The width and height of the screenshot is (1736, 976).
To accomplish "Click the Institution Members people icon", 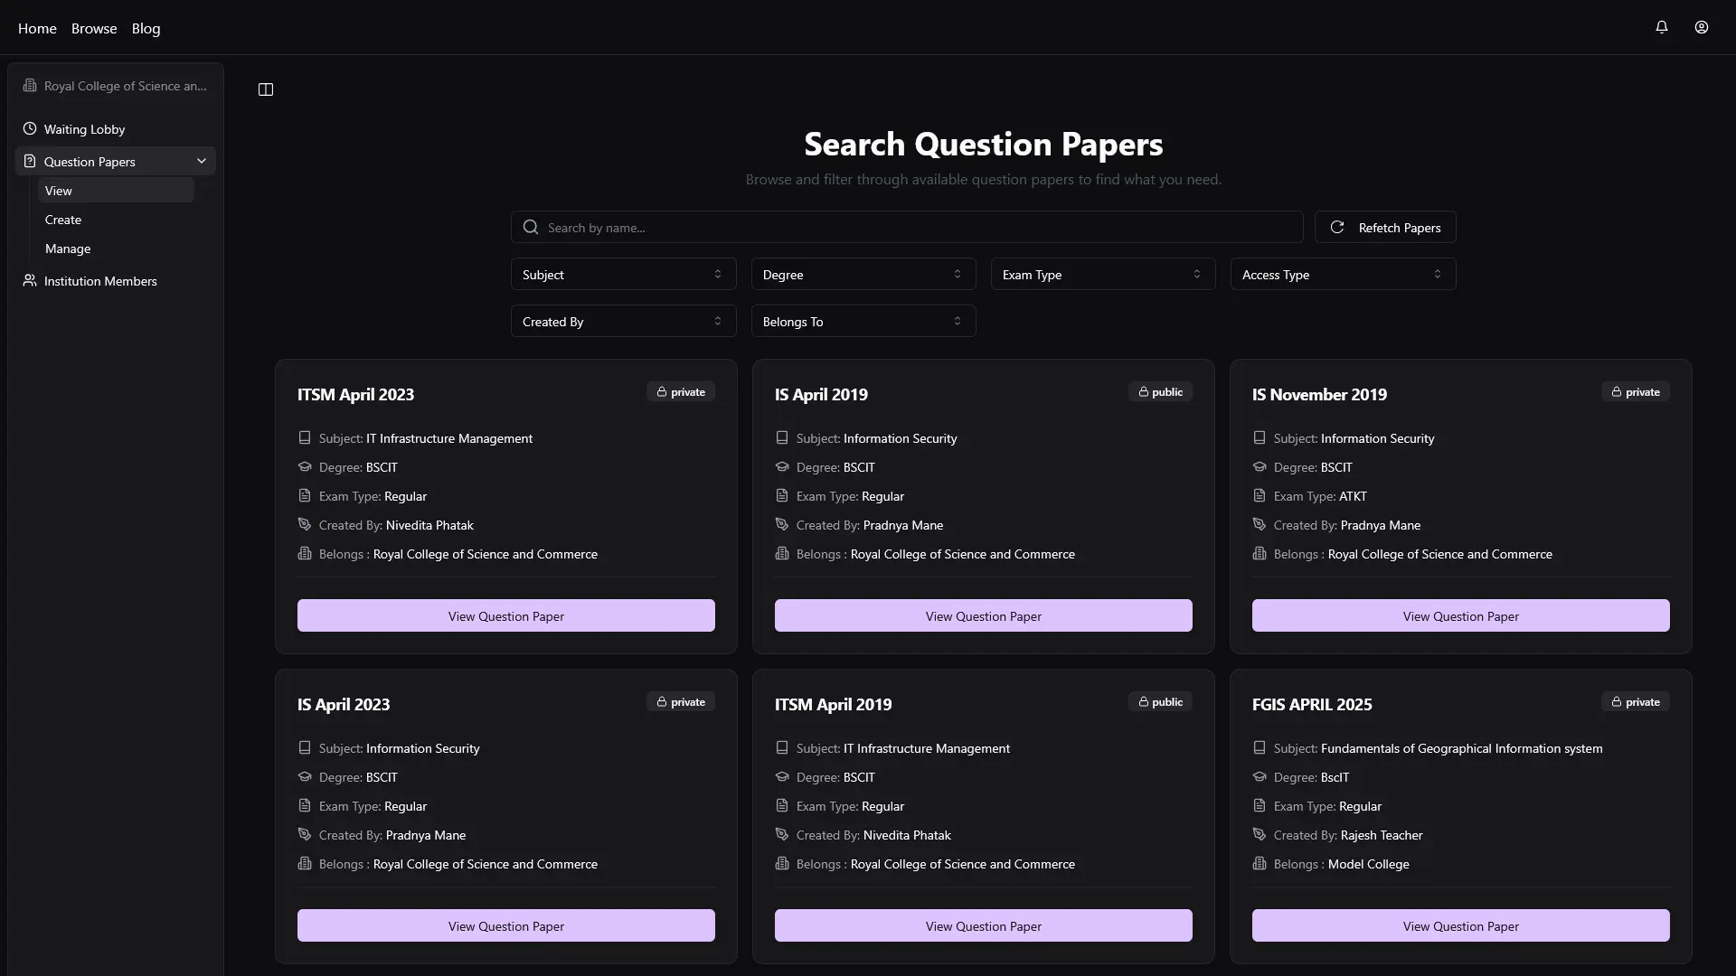I will click(x=30, y=281).
